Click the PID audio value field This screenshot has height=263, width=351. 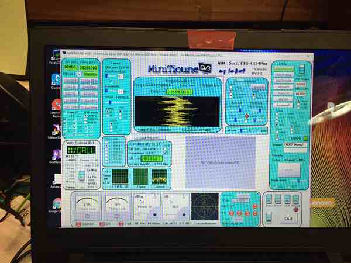point(300,94)
